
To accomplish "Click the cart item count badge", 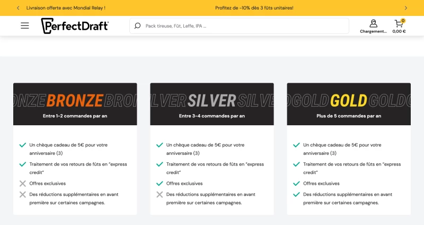I will [403, 21].
